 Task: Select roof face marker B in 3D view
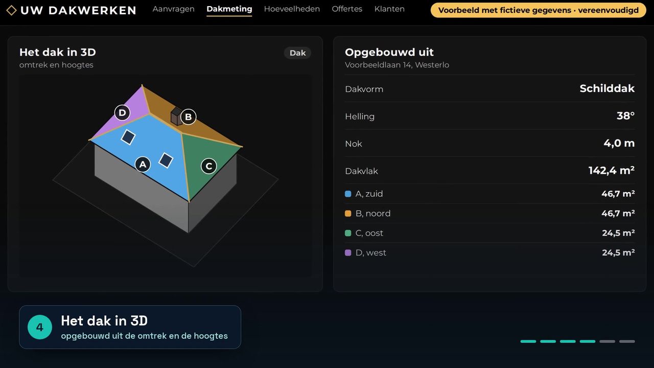pos(188,117)
